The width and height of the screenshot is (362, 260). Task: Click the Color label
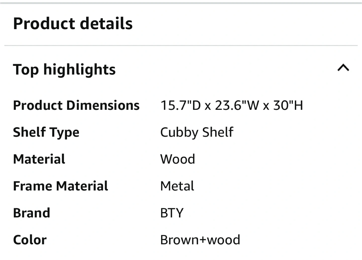(x=30, y=240)
